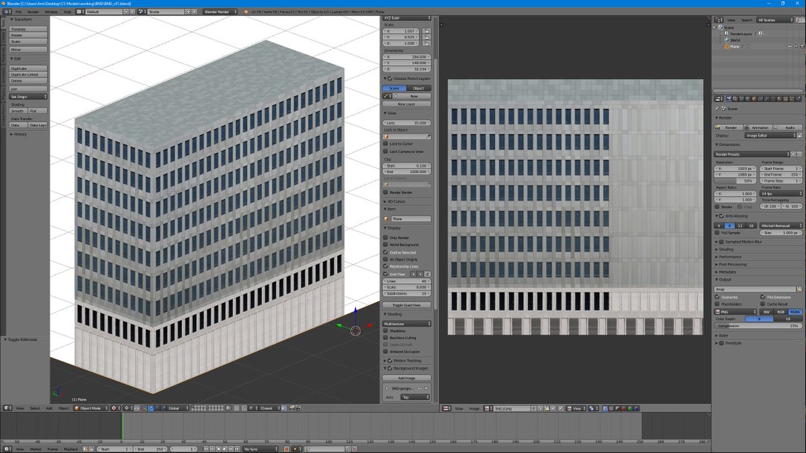806x453 pixels.
Task: Open the timeline Marker menu
Action: pos(36,449)
